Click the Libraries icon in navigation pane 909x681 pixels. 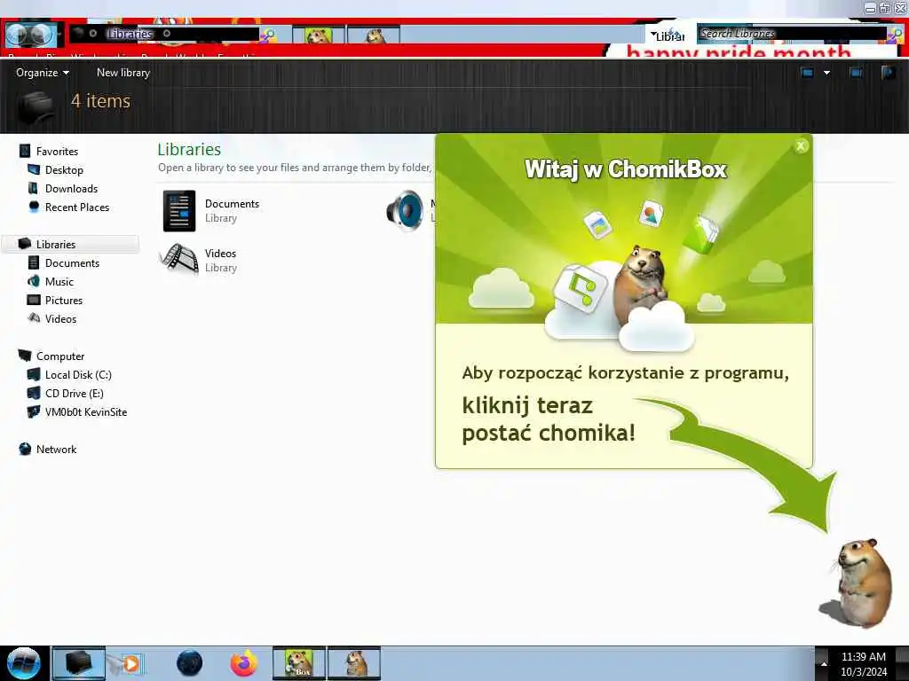click(x=24, y=244)
